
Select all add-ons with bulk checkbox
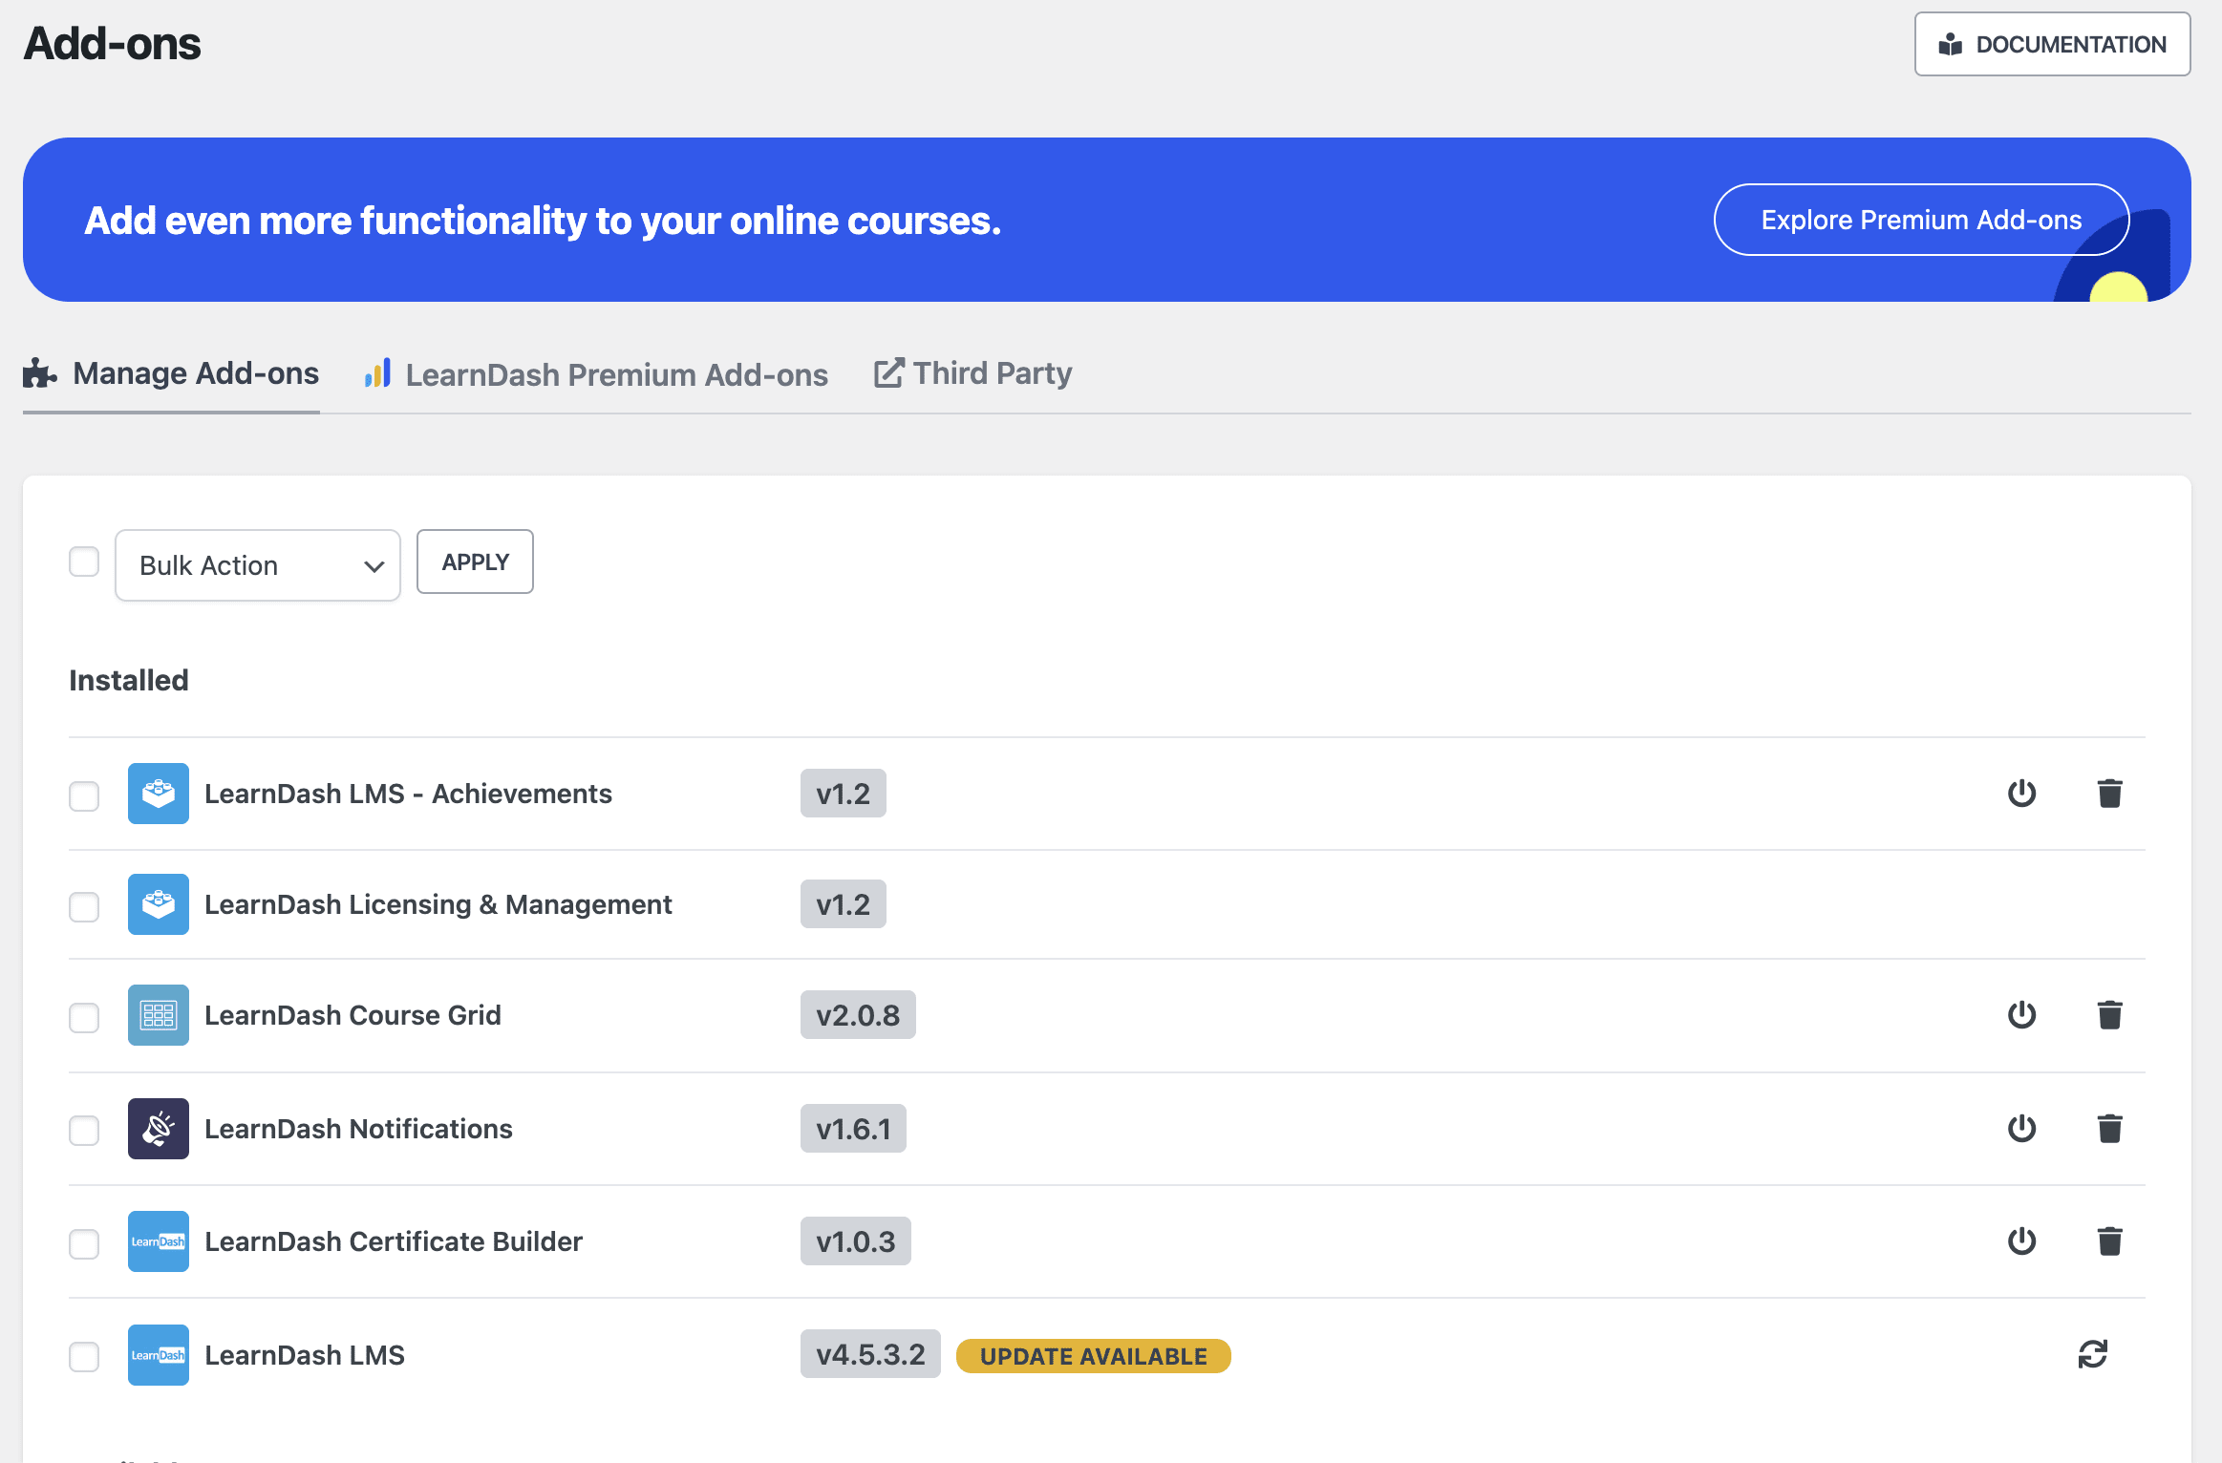click(x=84, y=562)
